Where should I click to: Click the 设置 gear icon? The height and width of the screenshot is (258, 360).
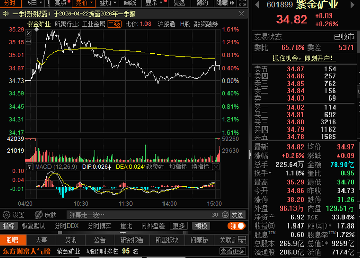[6, 215]
